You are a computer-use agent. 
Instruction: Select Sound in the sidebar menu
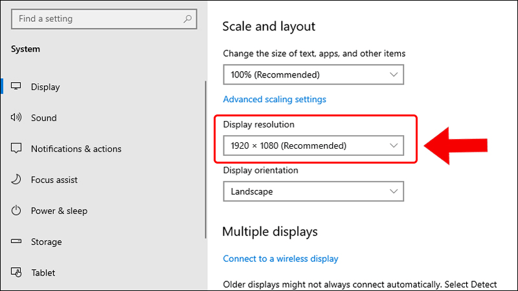44,118
